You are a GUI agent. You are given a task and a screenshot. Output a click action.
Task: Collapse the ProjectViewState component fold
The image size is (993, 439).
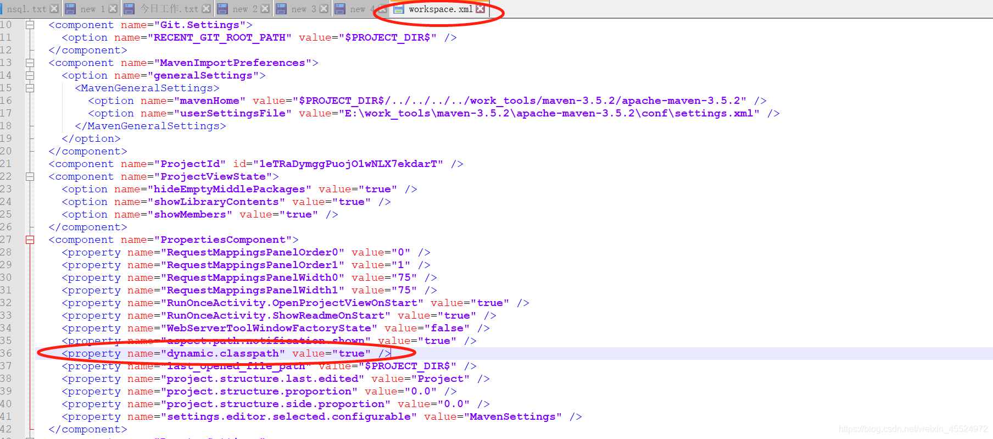pyautogui.click(x=30, y=176)
